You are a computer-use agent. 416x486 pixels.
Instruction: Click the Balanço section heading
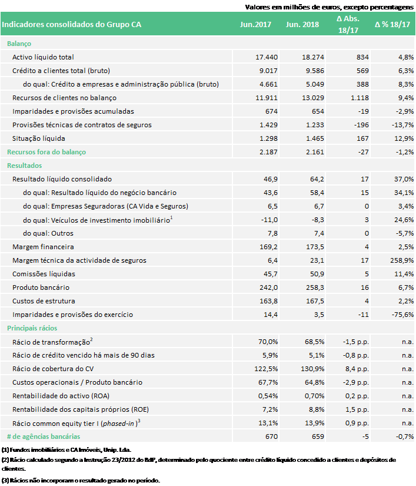[19, 44]
